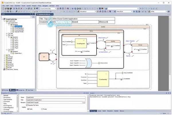Collapse the Proof folder node
172x115 pixels.
(x=7, y=35)
